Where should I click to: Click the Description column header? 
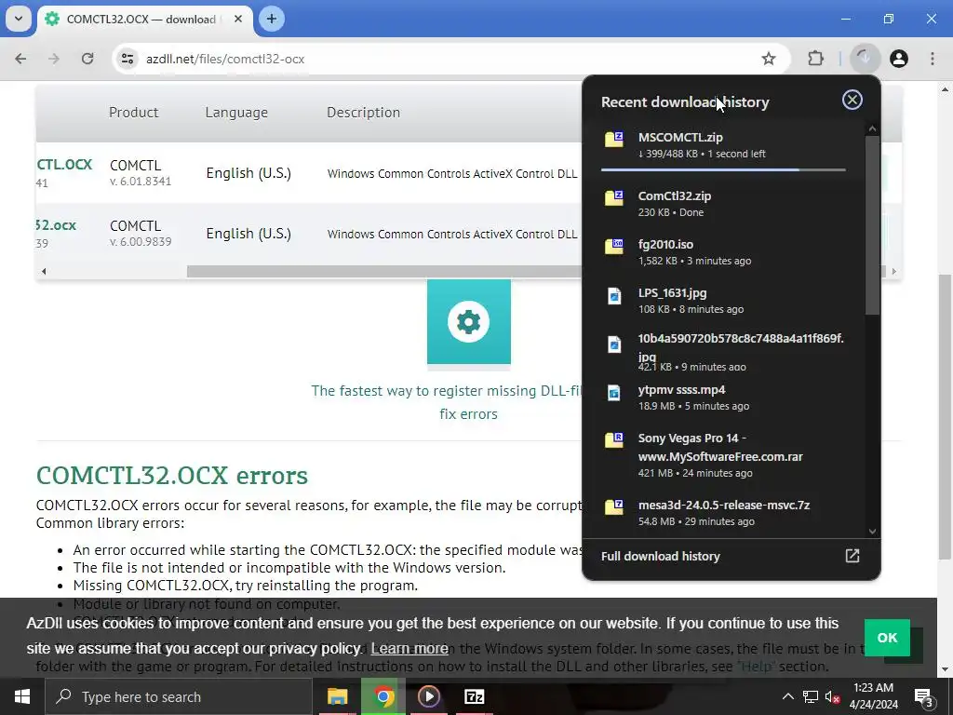(x=364, y=113)
